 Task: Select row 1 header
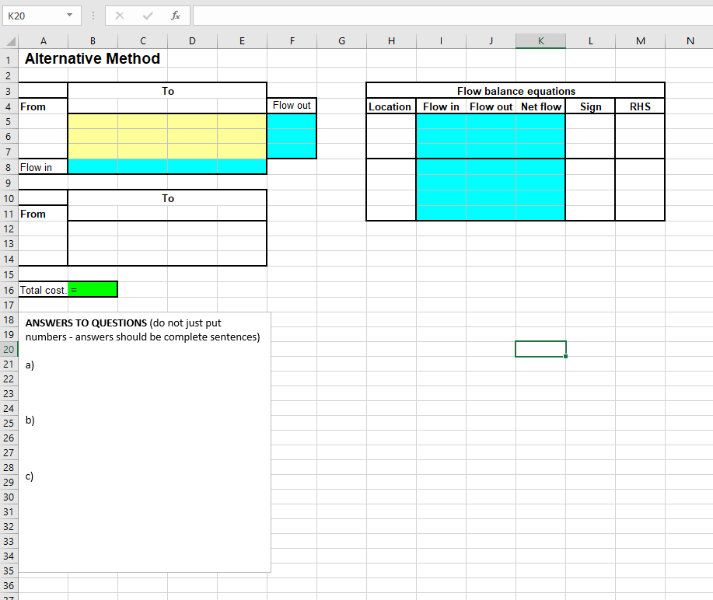pos(9,60)
